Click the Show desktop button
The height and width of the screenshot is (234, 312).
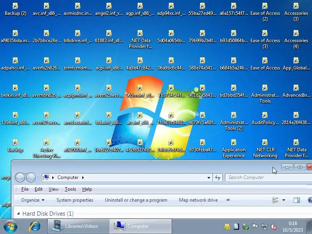[309, 226]
